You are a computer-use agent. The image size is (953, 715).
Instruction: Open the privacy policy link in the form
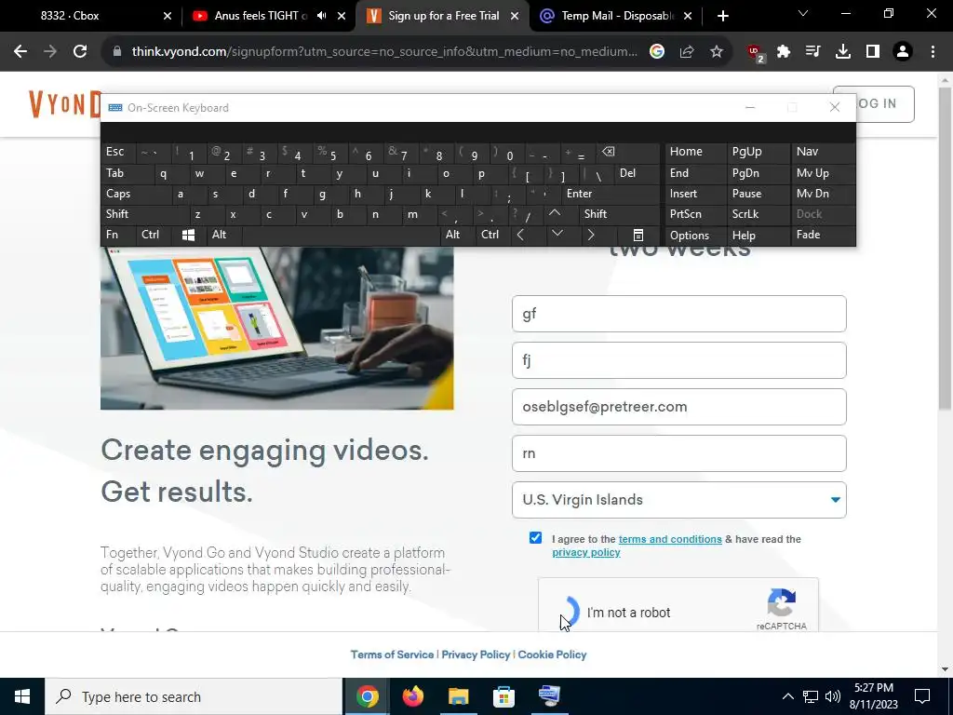tap(586, 553)
